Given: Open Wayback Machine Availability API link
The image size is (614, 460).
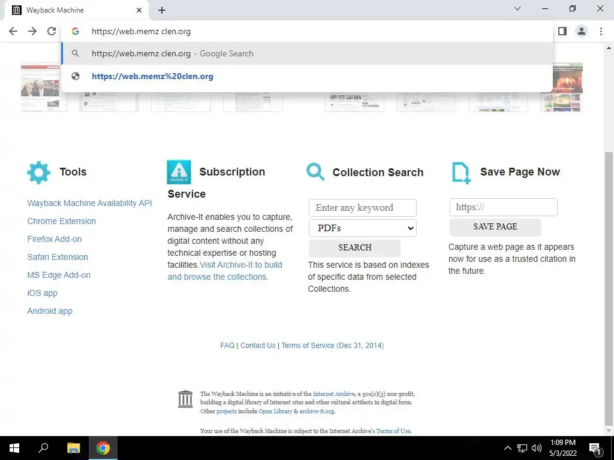Looking at the screenshot, I should coord(89,203).
